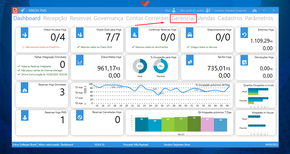This screenshot has width=290, height=154.
Task: Click the Devoluções Hoje icon
Action: [245, 62]
